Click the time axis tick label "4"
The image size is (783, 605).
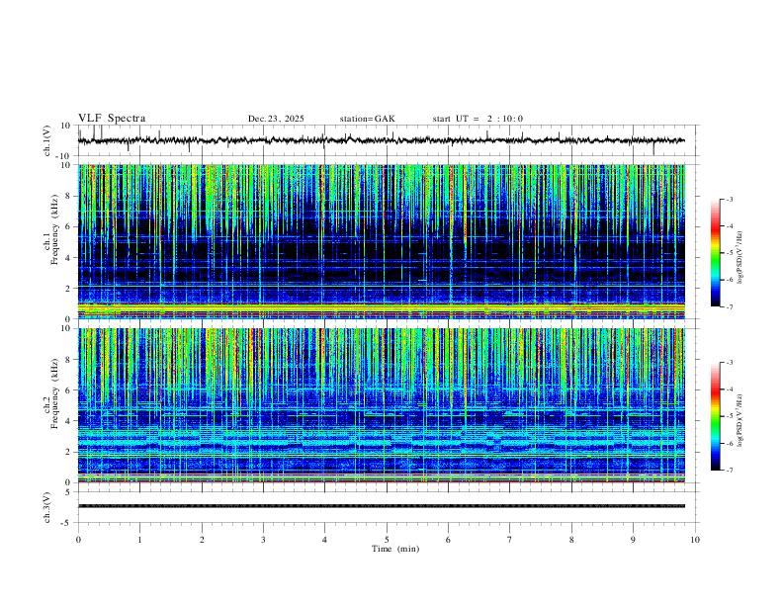pyautogui.click(x=324, y=540)
